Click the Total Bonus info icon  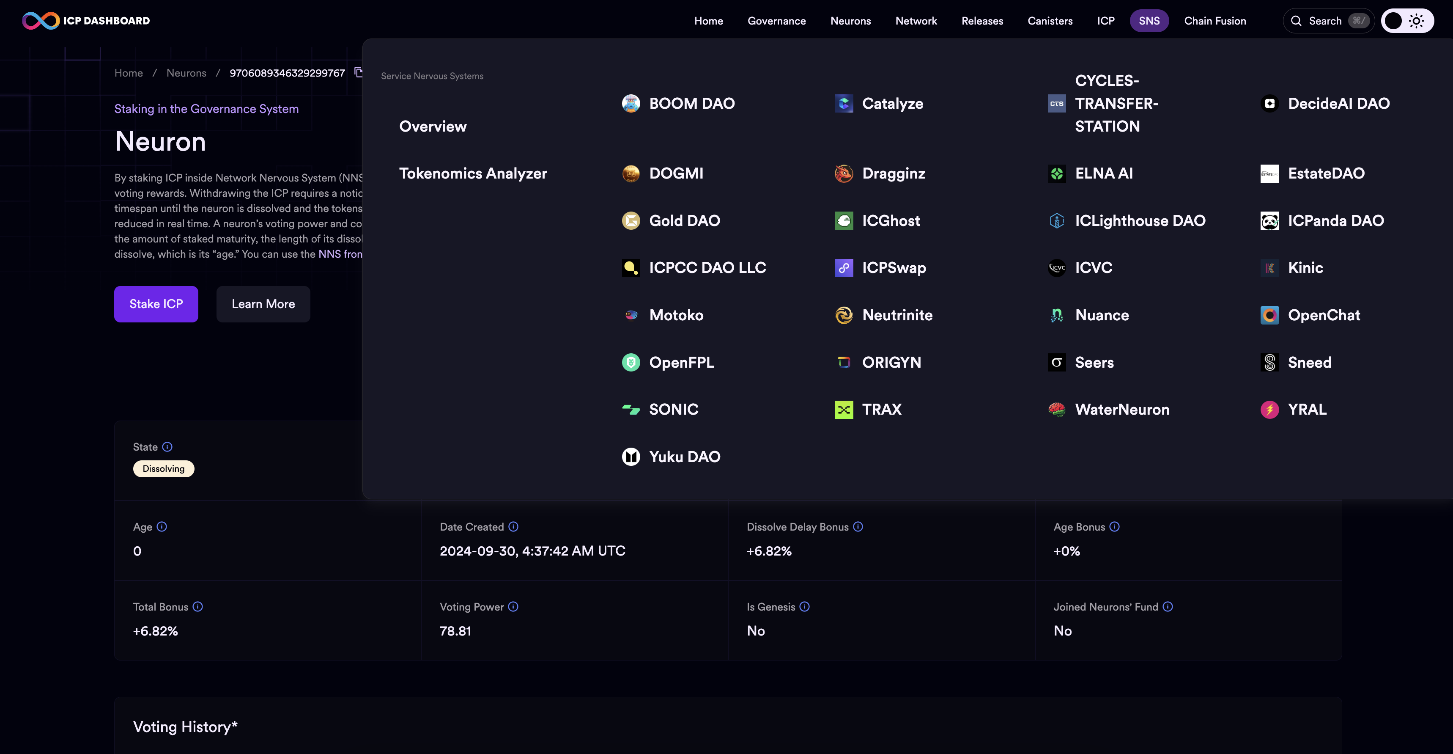pyautogui.click(x=198, y=607)
